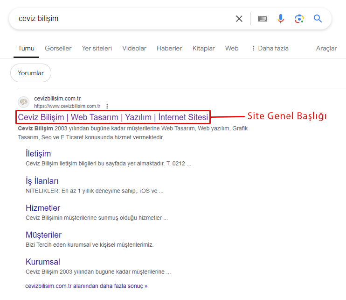Image resolution: width=346 pixels, height=300 pixels.
Task: Open the Araçlar tools option
Action: coord(326,48)
